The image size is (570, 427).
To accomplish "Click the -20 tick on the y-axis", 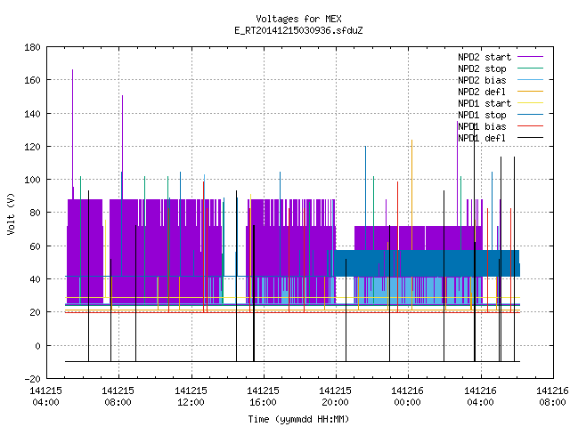I will point(32,379).
